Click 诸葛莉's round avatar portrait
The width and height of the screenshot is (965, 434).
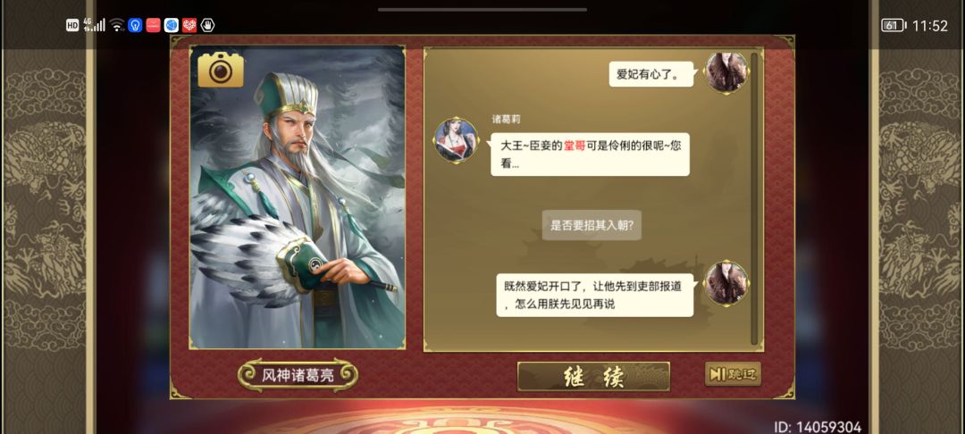coord(457,140)
